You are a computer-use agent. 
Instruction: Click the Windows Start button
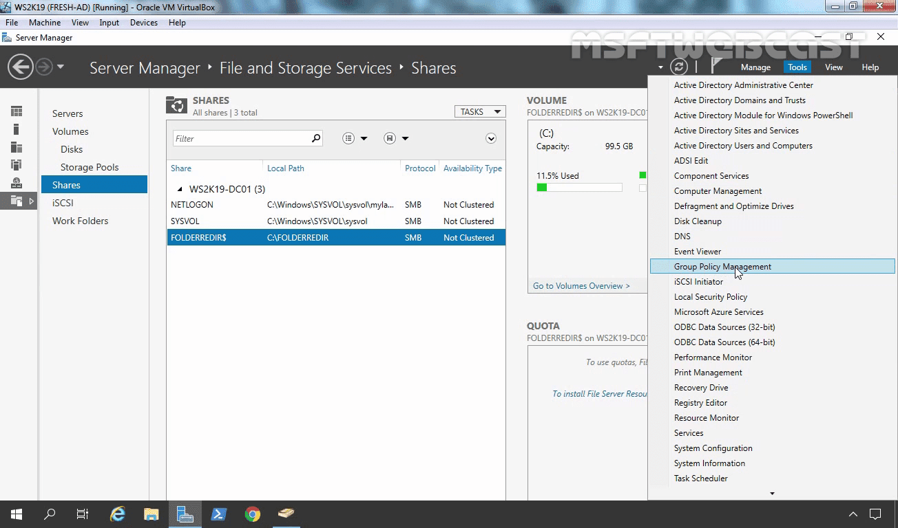16,514
